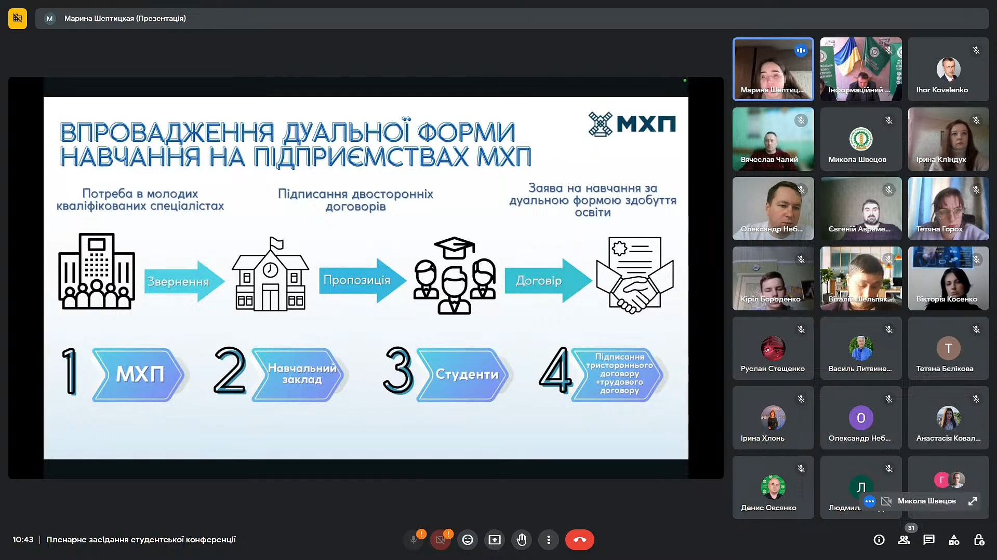The width and height of the screenshot is (997, 560).
Task: Click the clock showing 10:43
Action: [x=23, y=540]
